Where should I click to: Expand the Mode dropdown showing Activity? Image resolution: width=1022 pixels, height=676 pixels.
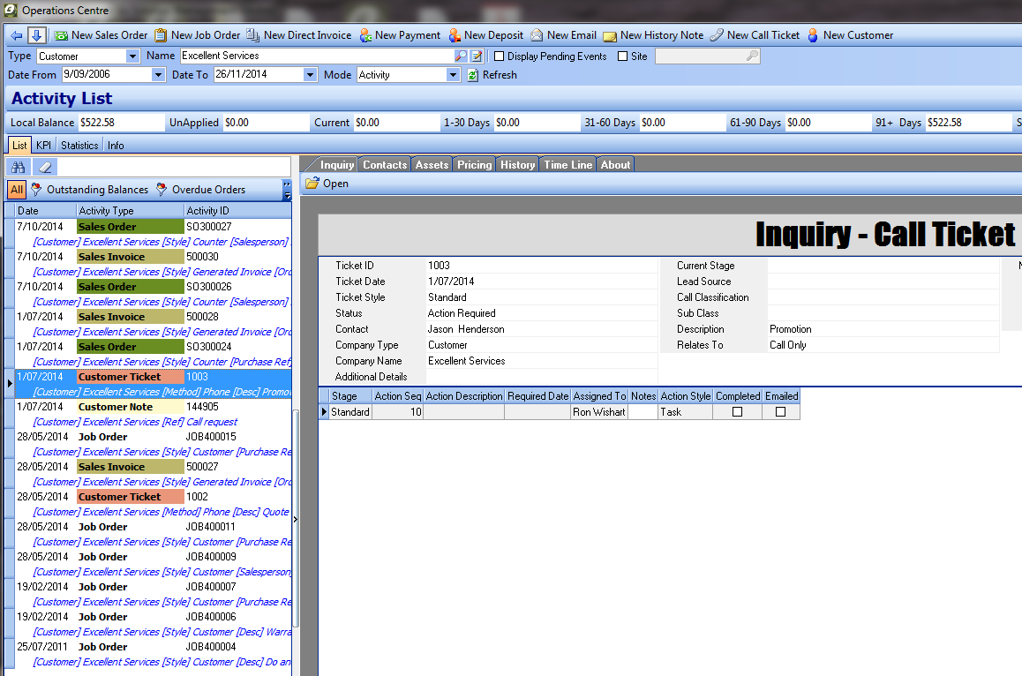click(453, 75)
